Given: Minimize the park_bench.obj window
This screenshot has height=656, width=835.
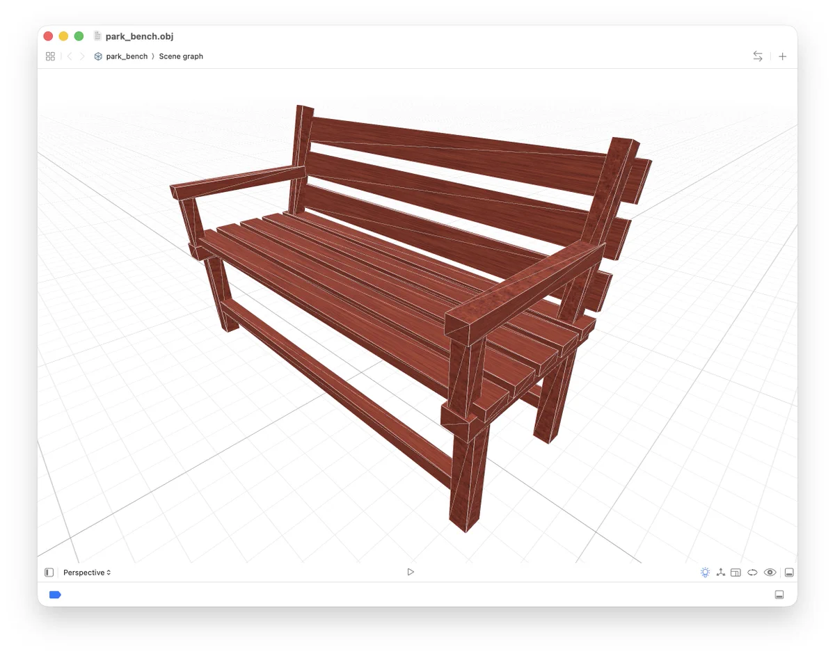Looking at the screenshot, I should click(63, 36).
